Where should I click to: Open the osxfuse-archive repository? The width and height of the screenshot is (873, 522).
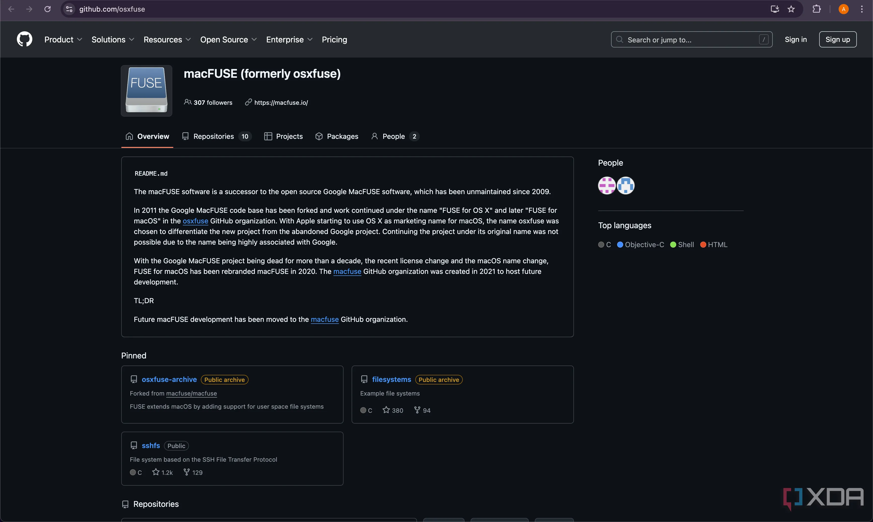169,379
